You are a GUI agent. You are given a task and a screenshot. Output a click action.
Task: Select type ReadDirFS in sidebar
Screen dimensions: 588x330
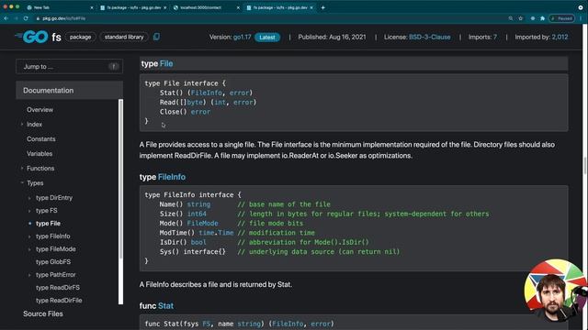tap(57, 287)
